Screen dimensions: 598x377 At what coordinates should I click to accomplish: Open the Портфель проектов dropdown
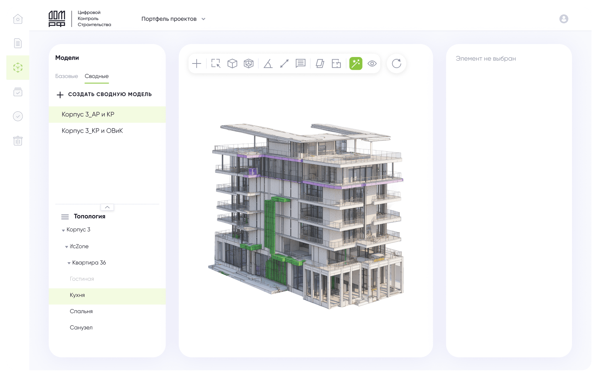tap(173, 19)
